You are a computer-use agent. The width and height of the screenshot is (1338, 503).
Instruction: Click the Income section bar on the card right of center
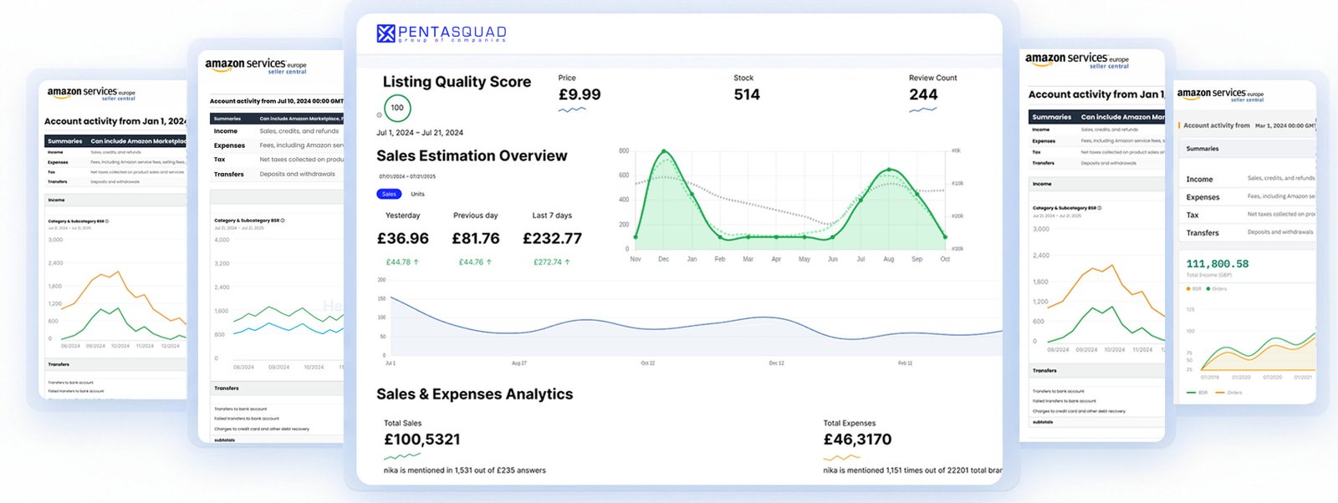pos(1096,184)
